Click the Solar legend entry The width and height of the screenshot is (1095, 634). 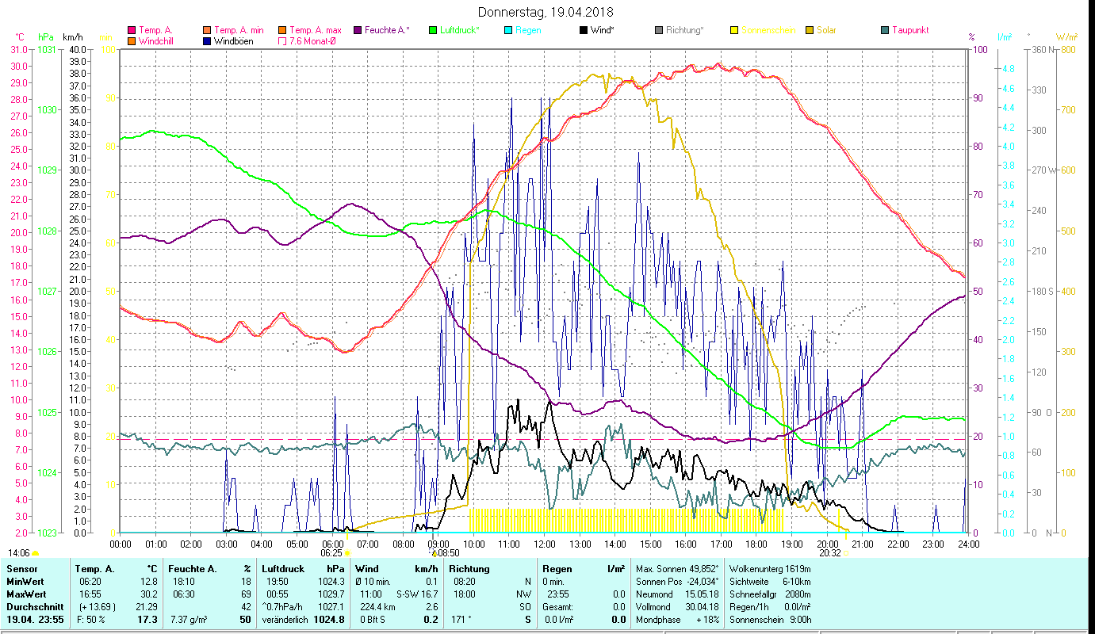point(826,31)
